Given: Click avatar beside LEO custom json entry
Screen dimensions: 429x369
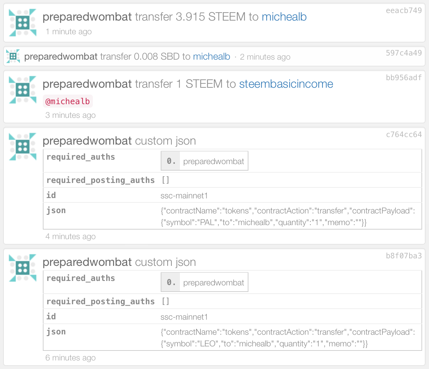Looking at the screenshot, I should point(23,268).
